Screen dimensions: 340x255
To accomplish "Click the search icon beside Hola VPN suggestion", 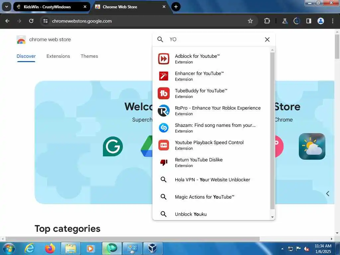I will click(163, 180).
